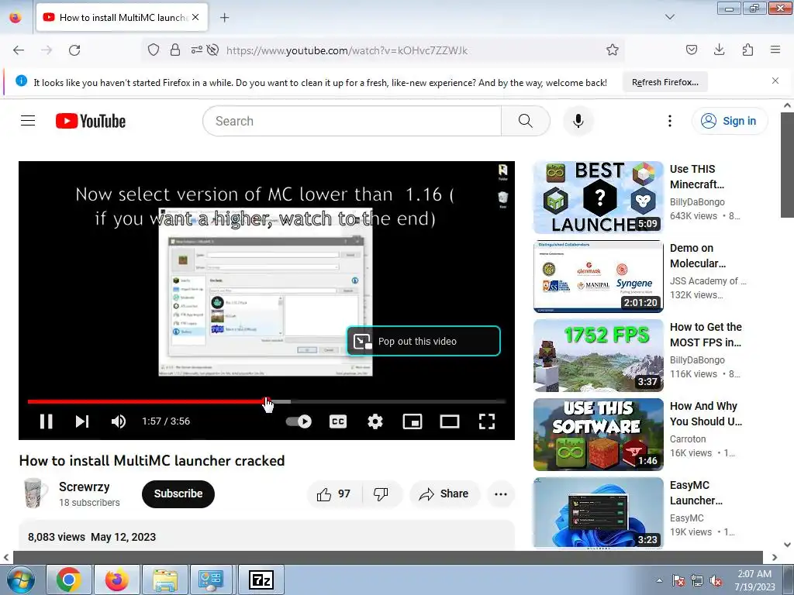Click the muted volume tray icon
The height and width of the screenshot is (595, 794).
716,580
